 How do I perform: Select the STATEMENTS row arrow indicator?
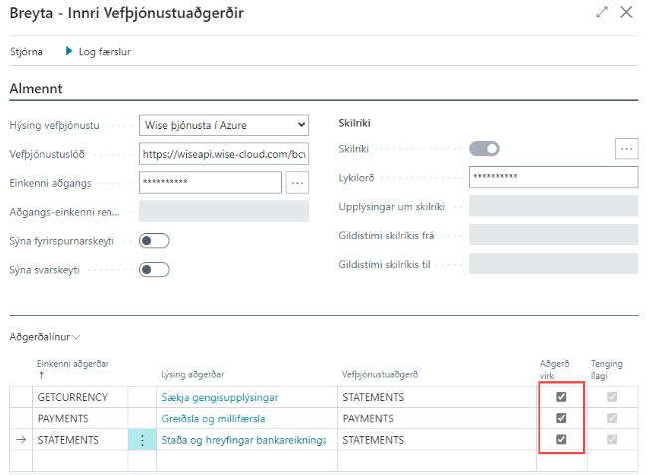coord(20,440)
